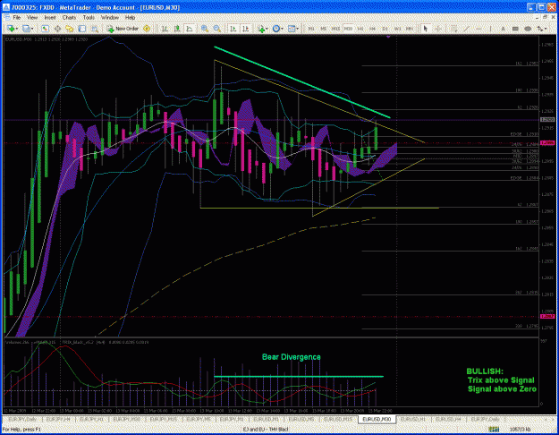
Task: Switch to the EURJPY,M15 chart tab
Action: pos(163,419)
